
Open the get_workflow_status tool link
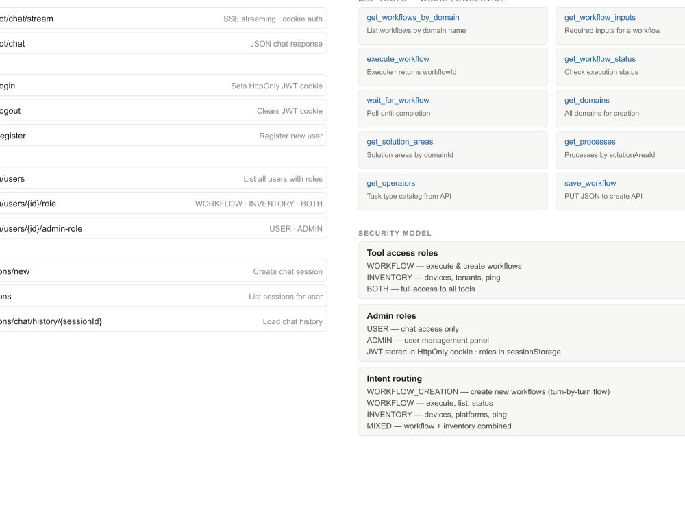[x=600, y=59]
